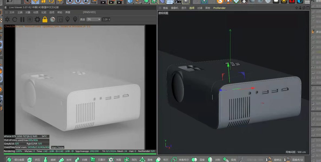Add 阵列 array object

point(130,160)
